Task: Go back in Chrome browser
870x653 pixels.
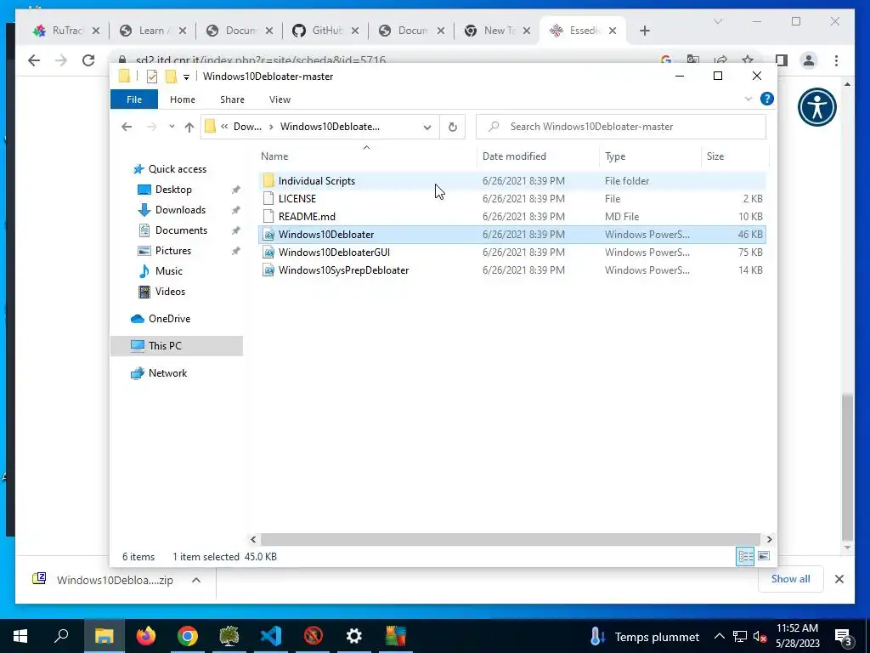Action: [x=34, y=60]
